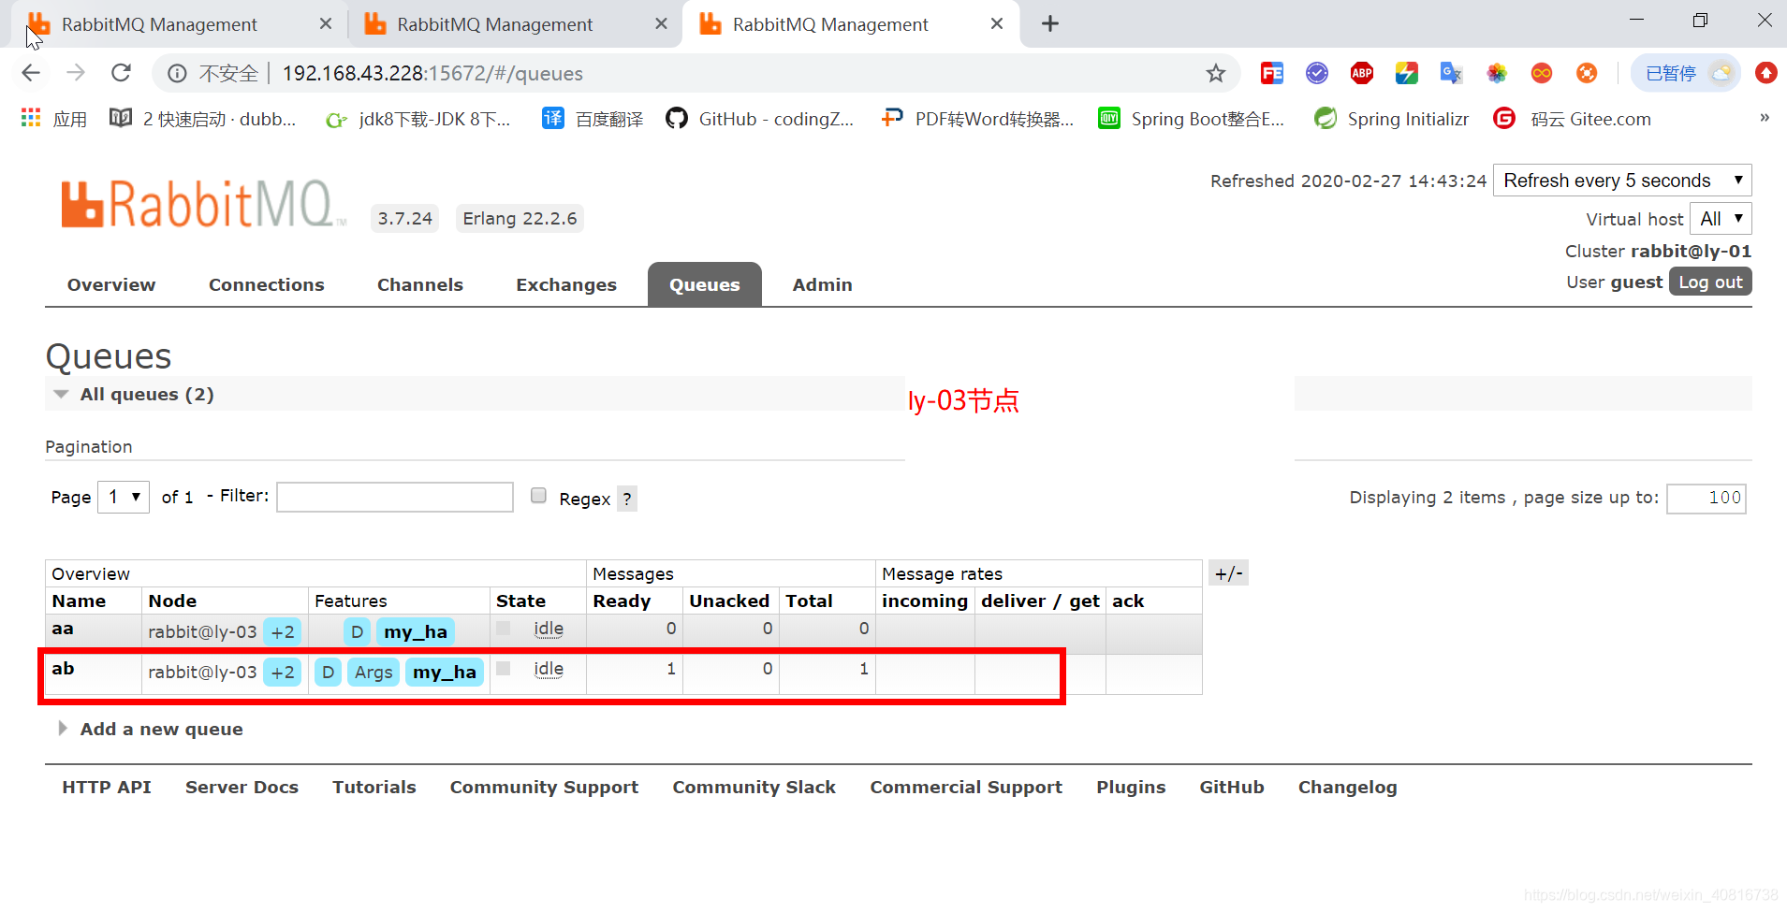
Task: Click the my_ha policy badge in row aa
Action: (x=416, y=632)
